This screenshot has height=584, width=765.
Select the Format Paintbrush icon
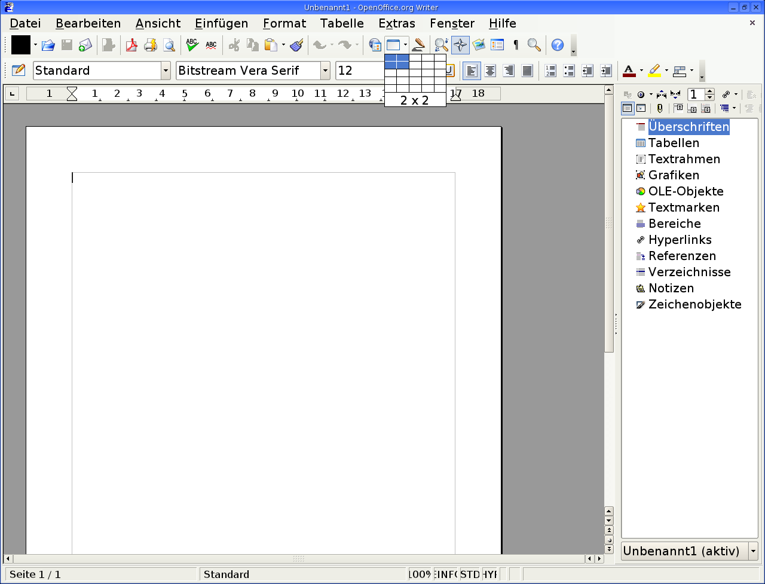click(x=297, y=45)
